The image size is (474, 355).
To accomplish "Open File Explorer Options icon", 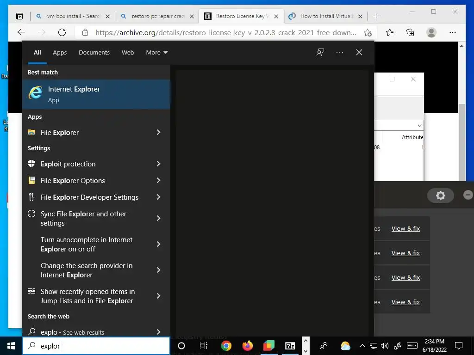I will coord(31,180).
